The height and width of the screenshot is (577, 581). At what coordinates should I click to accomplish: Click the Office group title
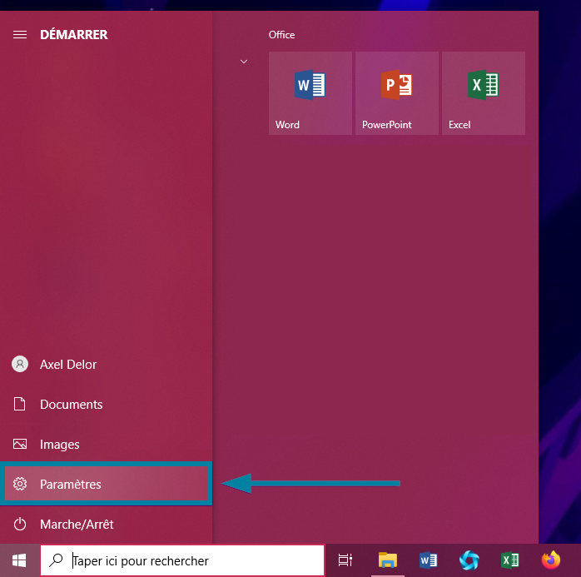281,35
